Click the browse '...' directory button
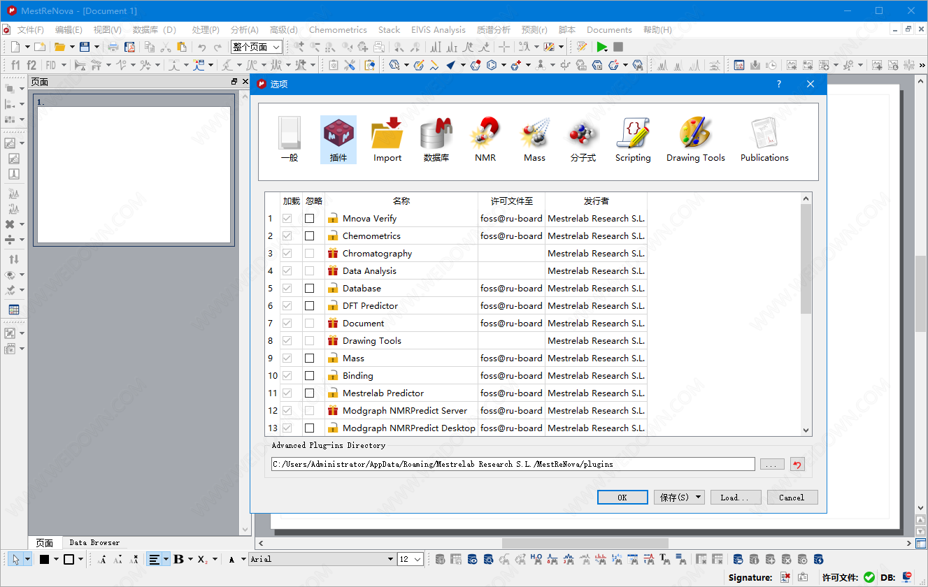The width and height of the screenshot is (928, 587). click(772, 464)
